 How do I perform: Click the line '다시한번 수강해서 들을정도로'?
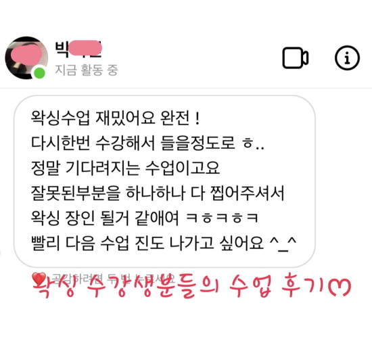[133, 143]
